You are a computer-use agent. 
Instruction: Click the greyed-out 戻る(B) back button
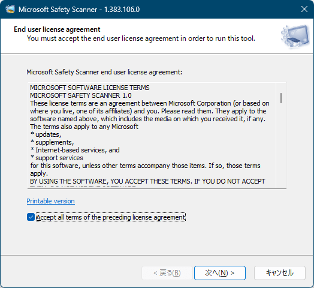point(167,273)
